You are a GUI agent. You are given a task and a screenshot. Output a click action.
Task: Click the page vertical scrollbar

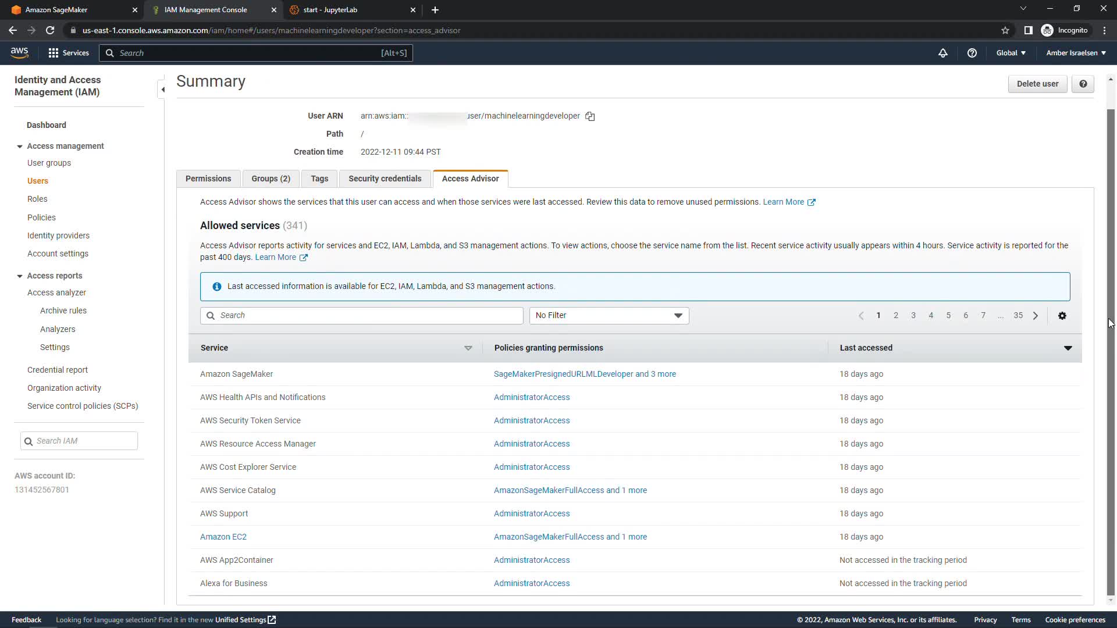click(x=1110, y=349)
